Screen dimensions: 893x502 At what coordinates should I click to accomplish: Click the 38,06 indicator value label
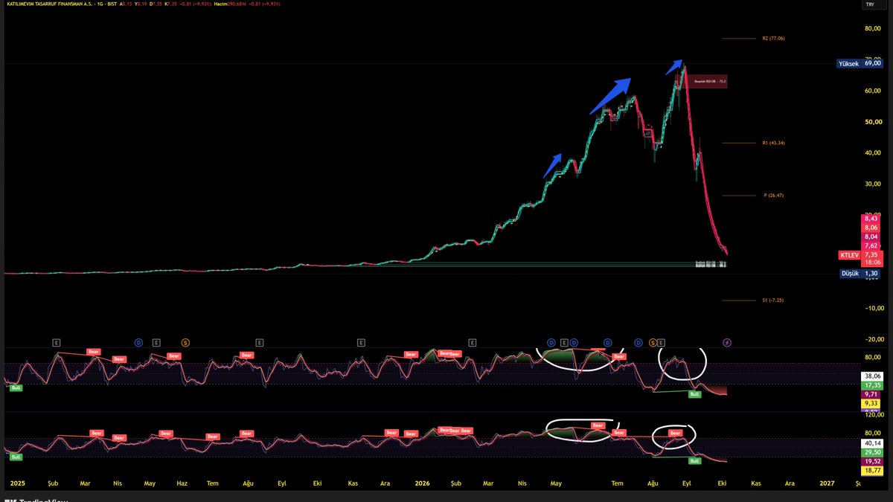point(872,376)
